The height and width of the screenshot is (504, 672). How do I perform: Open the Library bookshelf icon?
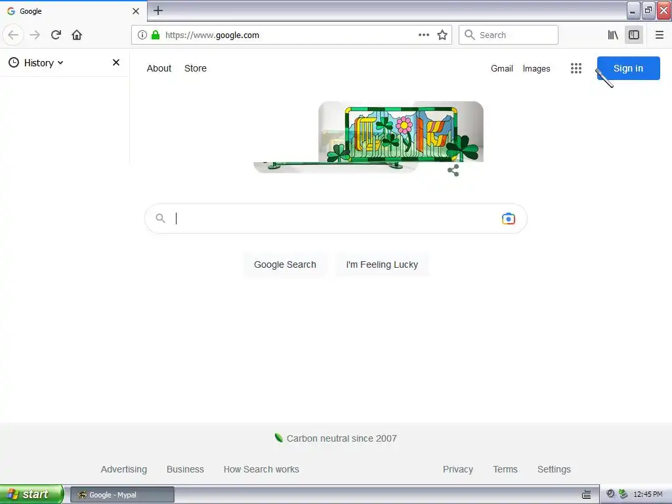613,35
